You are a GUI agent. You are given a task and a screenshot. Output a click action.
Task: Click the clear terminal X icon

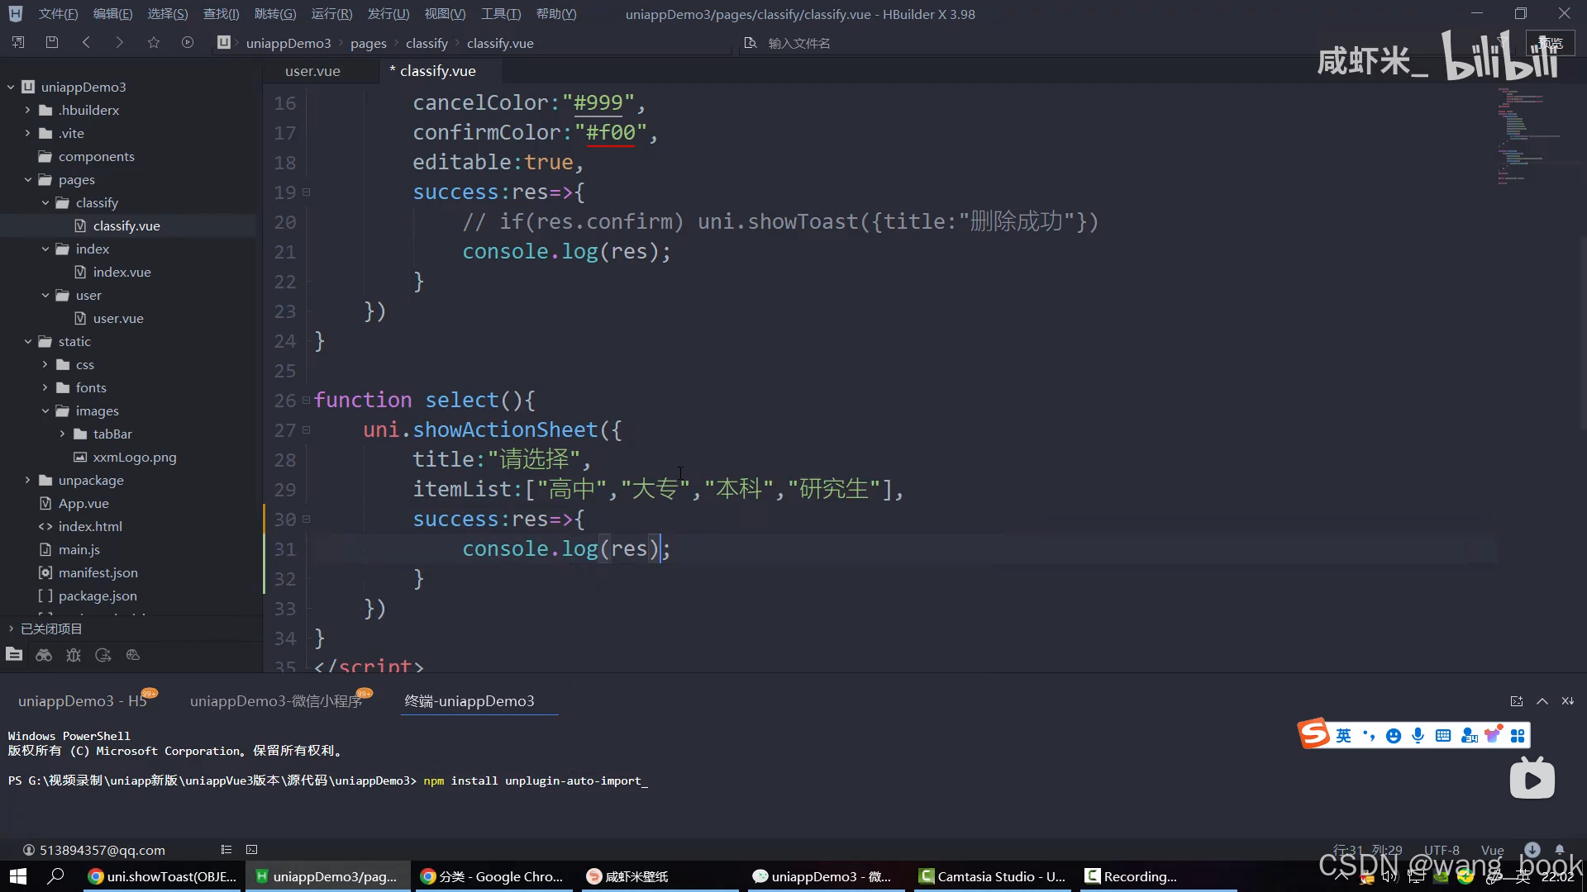(x=1568, y=701)
